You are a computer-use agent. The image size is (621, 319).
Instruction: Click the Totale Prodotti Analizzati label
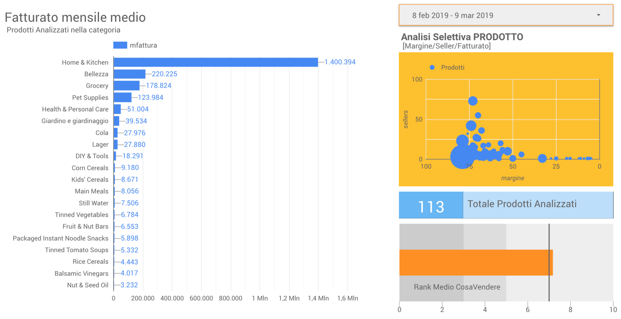pyautogui.click(x=522, y=204)
